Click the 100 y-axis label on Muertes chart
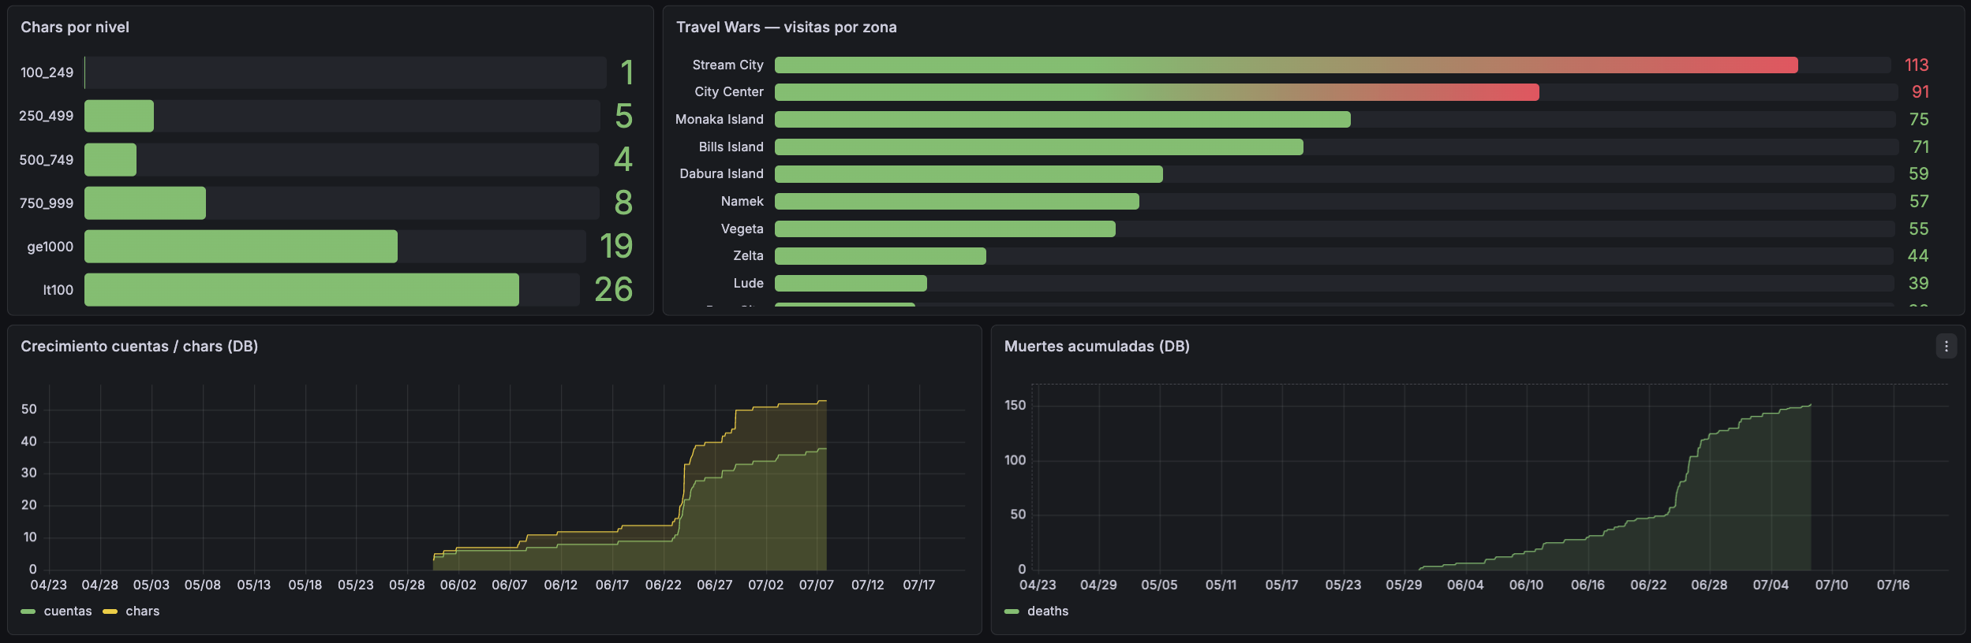The height and width of the screenshot is (643, 1971). 1015,459
